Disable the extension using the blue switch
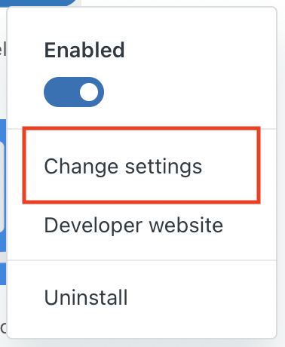Screen dimensions: 285x347 (74, 92)
